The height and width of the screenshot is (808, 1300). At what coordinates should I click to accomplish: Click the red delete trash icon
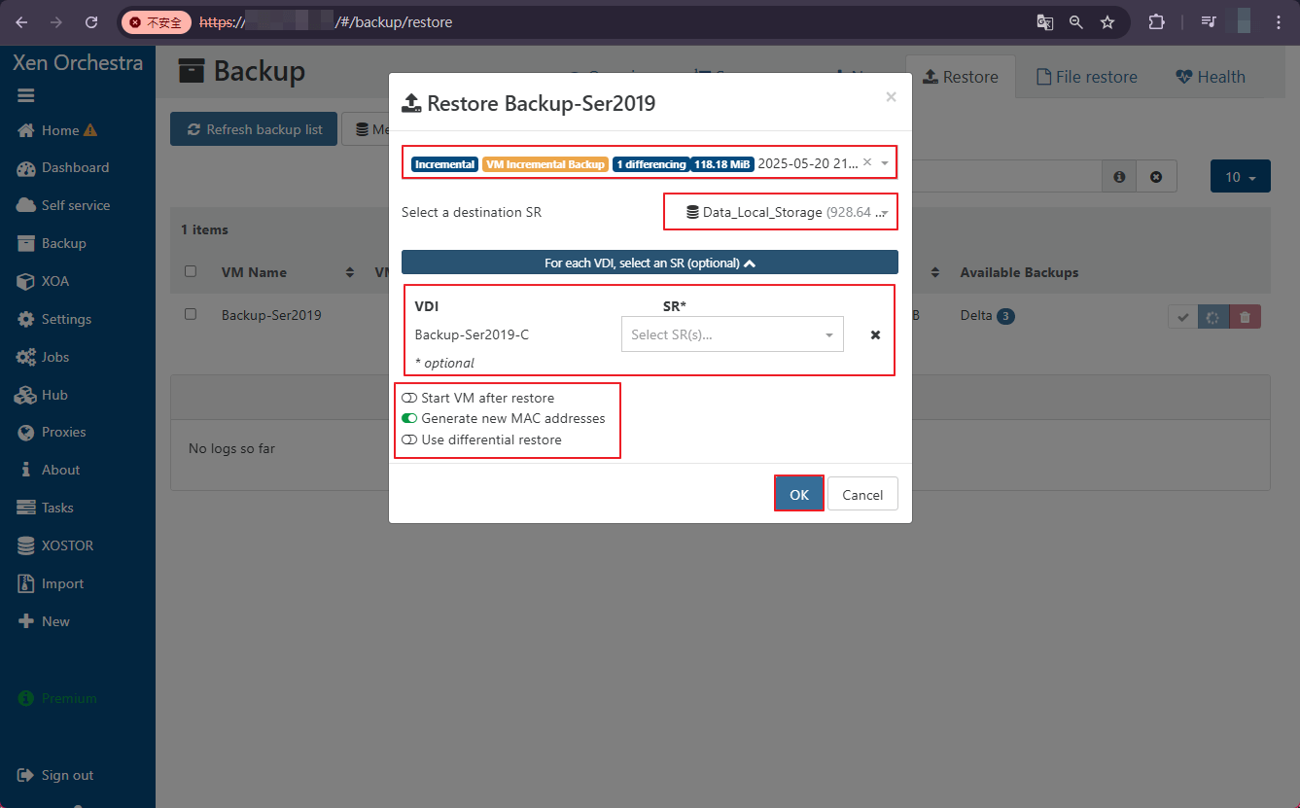pyautogui.click(x=1246, y=316)
